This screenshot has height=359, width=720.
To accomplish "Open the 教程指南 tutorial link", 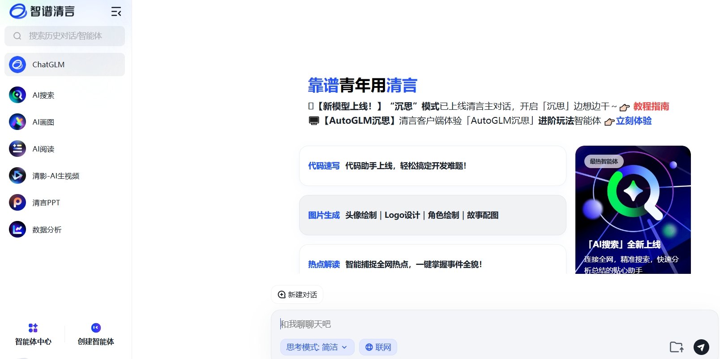I will click(651, 107).
